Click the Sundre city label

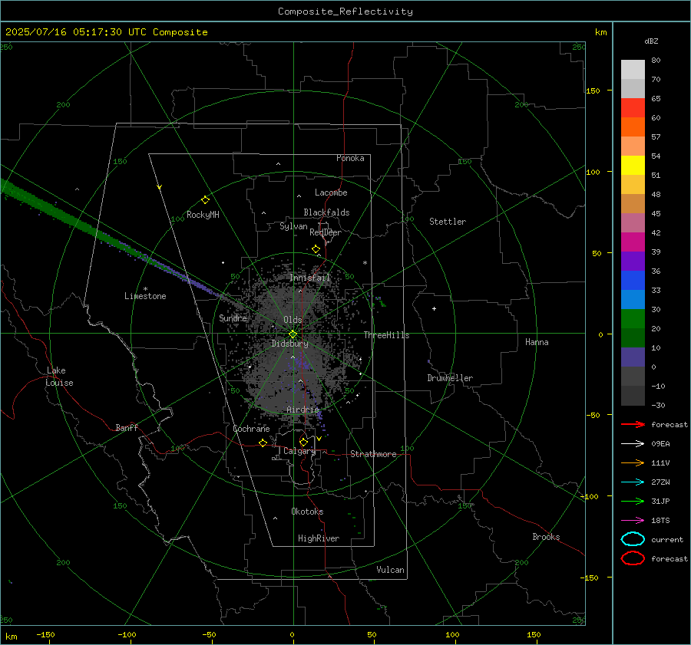point(233,318)
